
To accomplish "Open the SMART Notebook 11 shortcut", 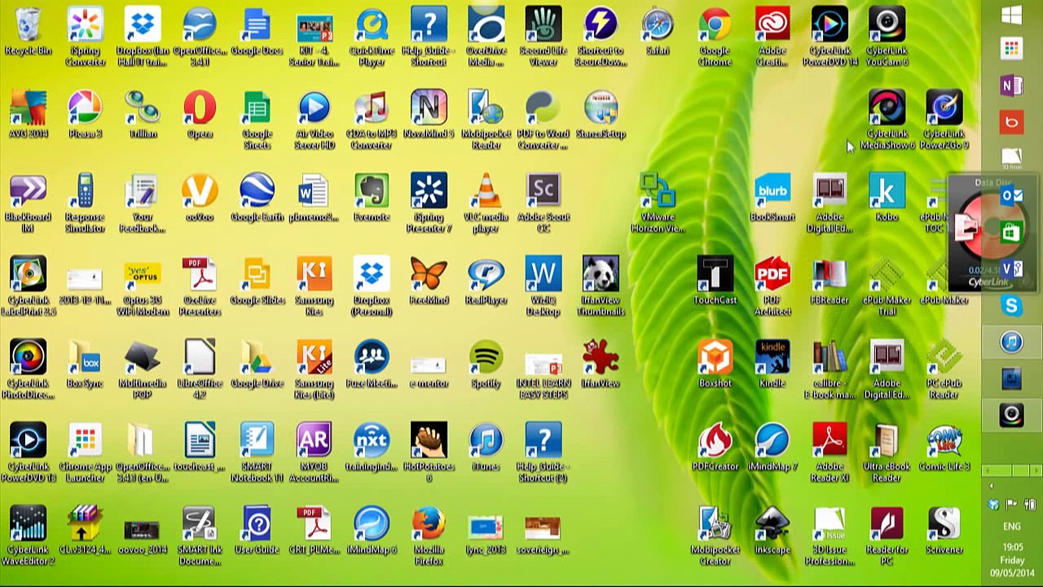I will click(x=257, y=440).
